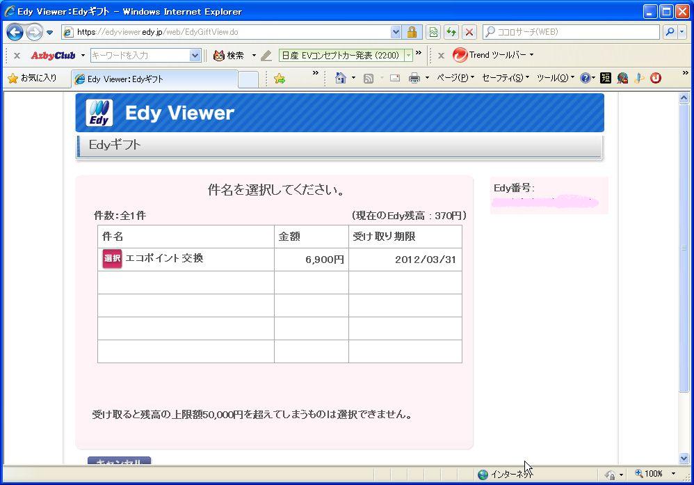Image resolution: width=694 pixels, height=485 pixels.
Task: Click the black 短 icon in command bar
Action: point(606,78)
